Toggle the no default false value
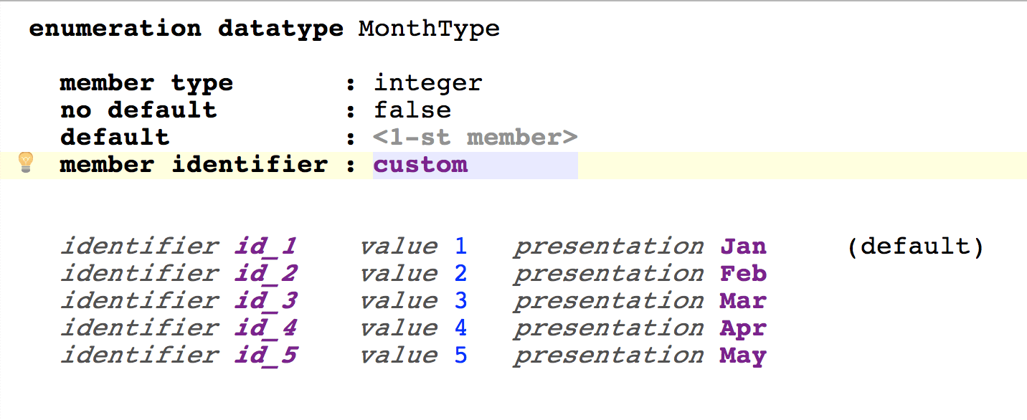The image size is (1027, 420). [412, 110]
